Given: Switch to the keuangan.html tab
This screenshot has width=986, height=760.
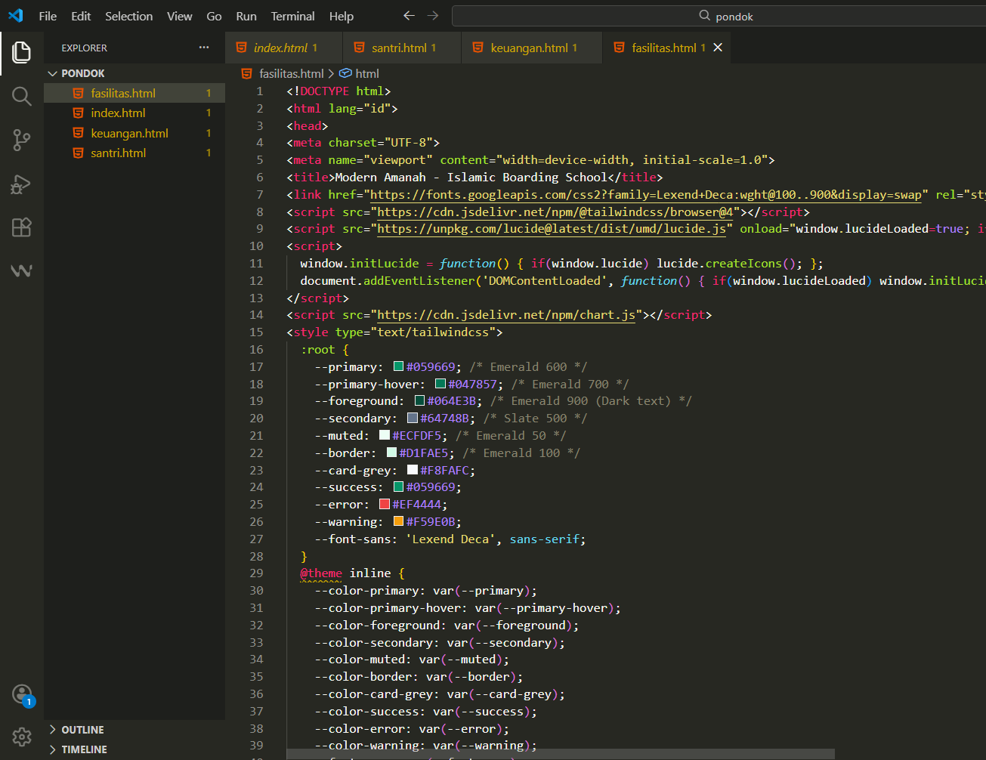Looking at the screenshot, I should click(529, 48).
